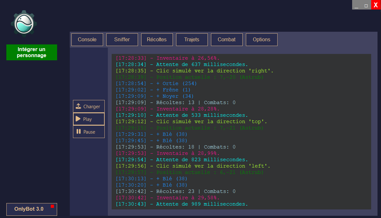Select 'Inventaire à 29,58%.' log line
The image size is (381, 218).
pyautogui.click(x=168, y=198)
